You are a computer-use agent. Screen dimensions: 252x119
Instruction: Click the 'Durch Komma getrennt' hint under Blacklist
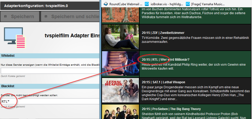click(x=13, y=107)
